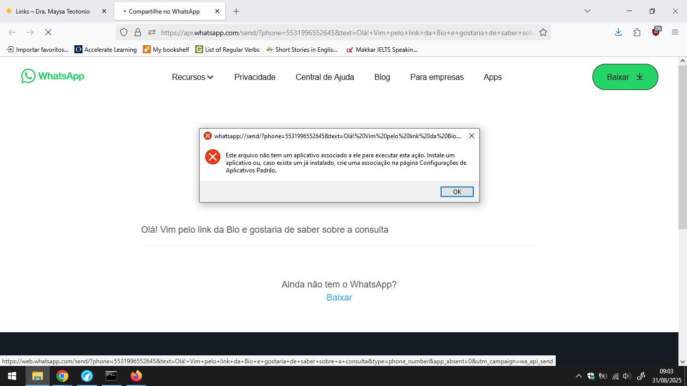Go back with the browser's back arrow

12,32
